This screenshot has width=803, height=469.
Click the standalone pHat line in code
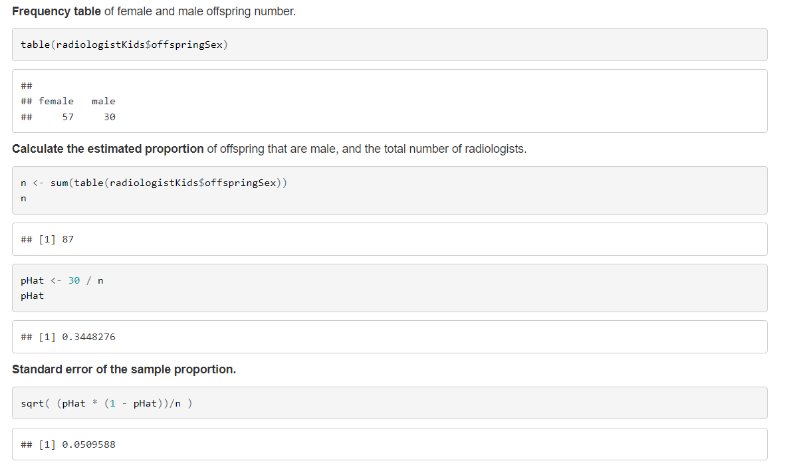[32, 296]
